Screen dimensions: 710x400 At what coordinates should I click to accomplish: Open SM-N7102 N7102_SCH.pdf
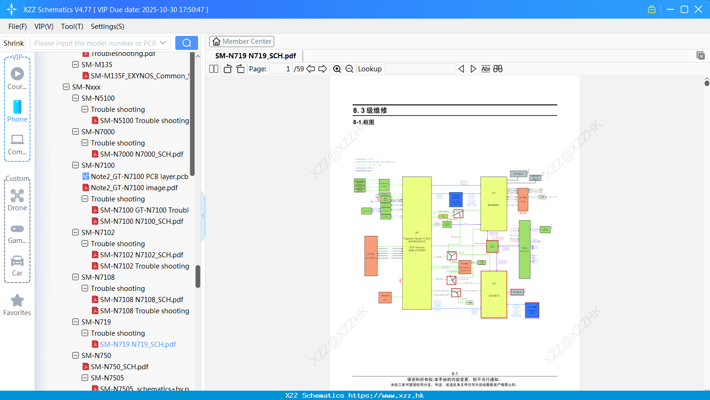pos(142,255)
